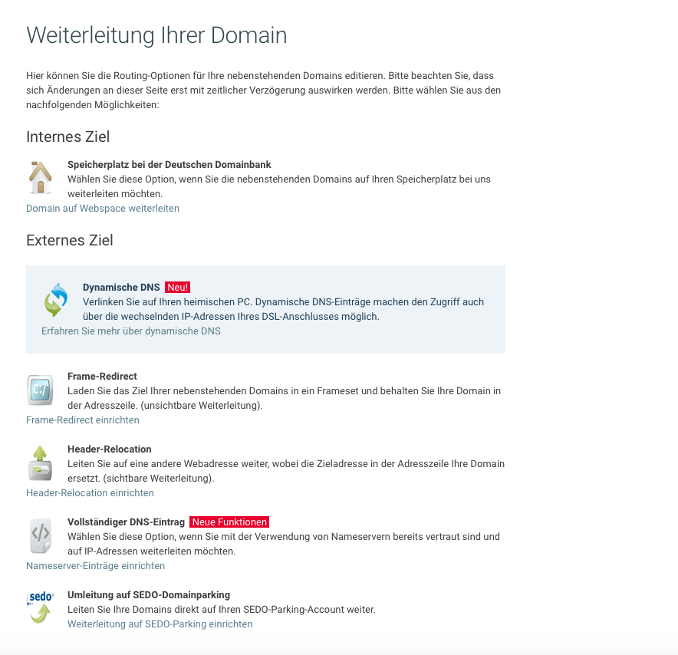The image size is (678, 655).
Task: Open Header-Relocation einrichten link
Action: [x=90, y=493]
